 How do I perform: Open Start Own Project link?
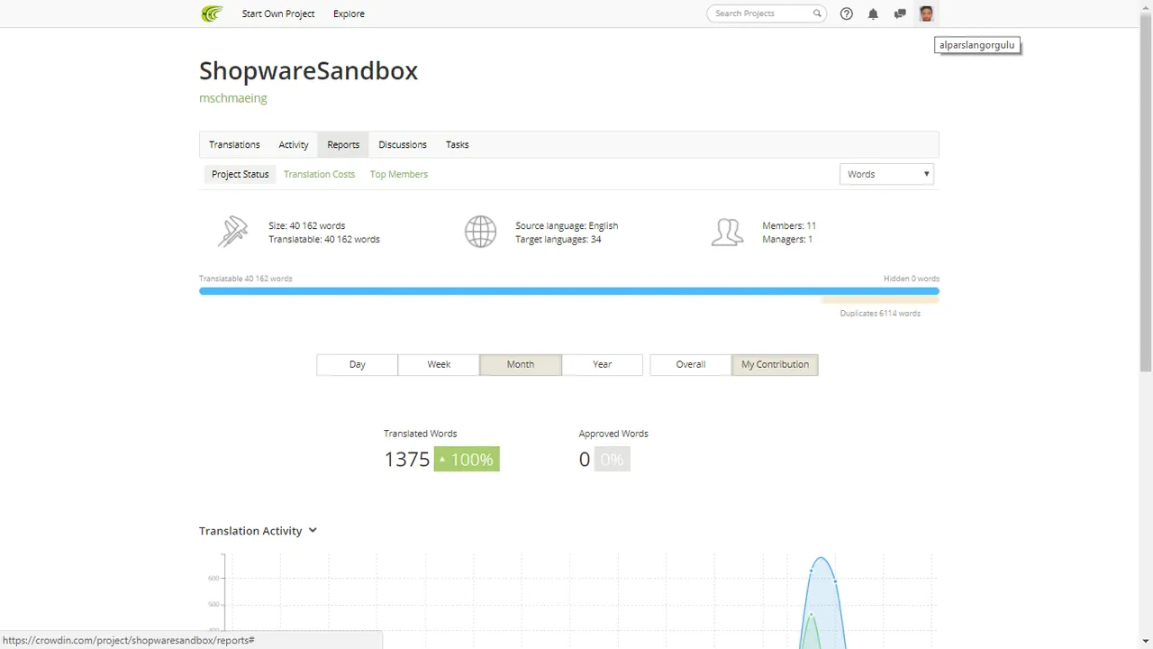pyautogui.click(x=277, y=14)
